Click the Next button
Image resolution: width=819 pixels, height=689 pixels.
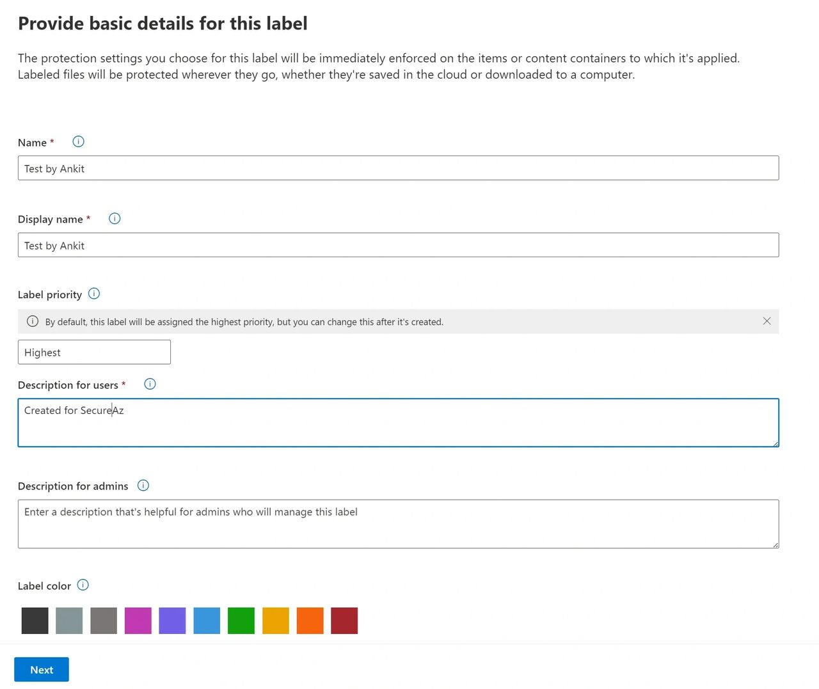42,670
